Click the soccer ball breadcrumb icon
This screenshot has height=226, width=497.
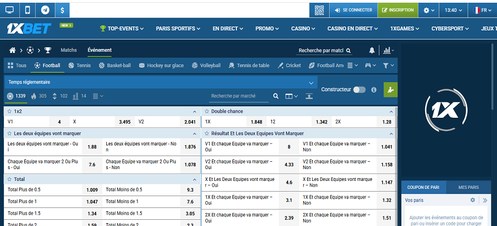[x=30, y=50]
